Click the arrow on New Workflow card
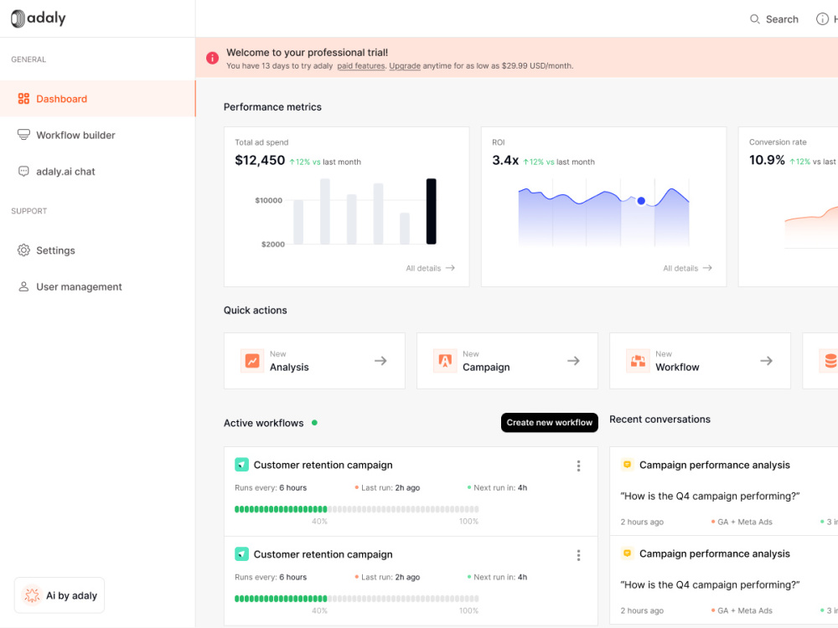Screen dimensions: 838x628 767,361
